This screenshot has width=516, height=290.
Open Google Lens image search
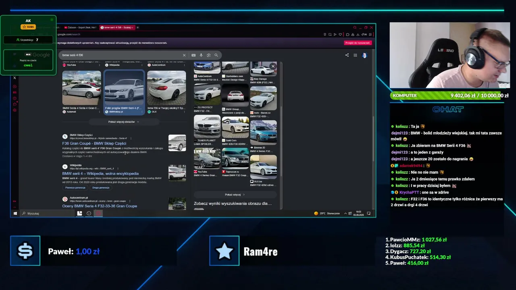click(x=208, y=55)
